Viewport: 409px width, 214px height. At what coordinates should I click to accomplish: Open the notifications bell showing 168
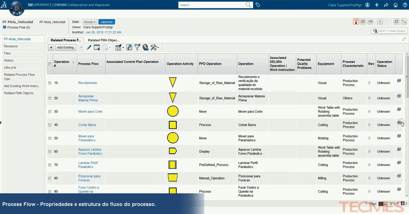click(356, 21)
